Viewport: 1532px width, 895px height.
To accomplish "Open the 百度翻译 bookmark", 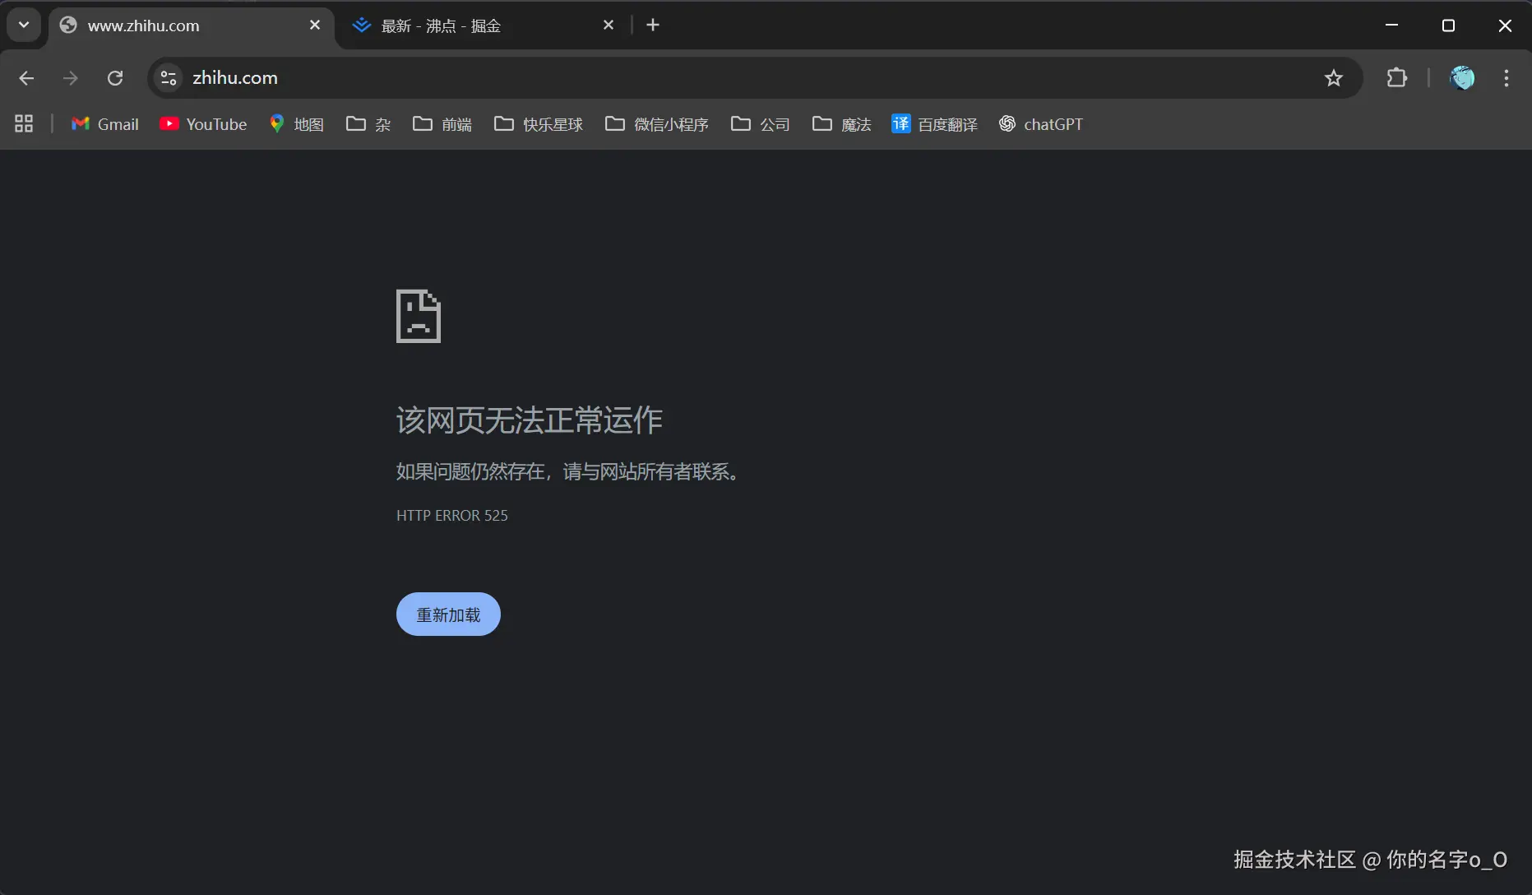I will [x=933, y=124].
